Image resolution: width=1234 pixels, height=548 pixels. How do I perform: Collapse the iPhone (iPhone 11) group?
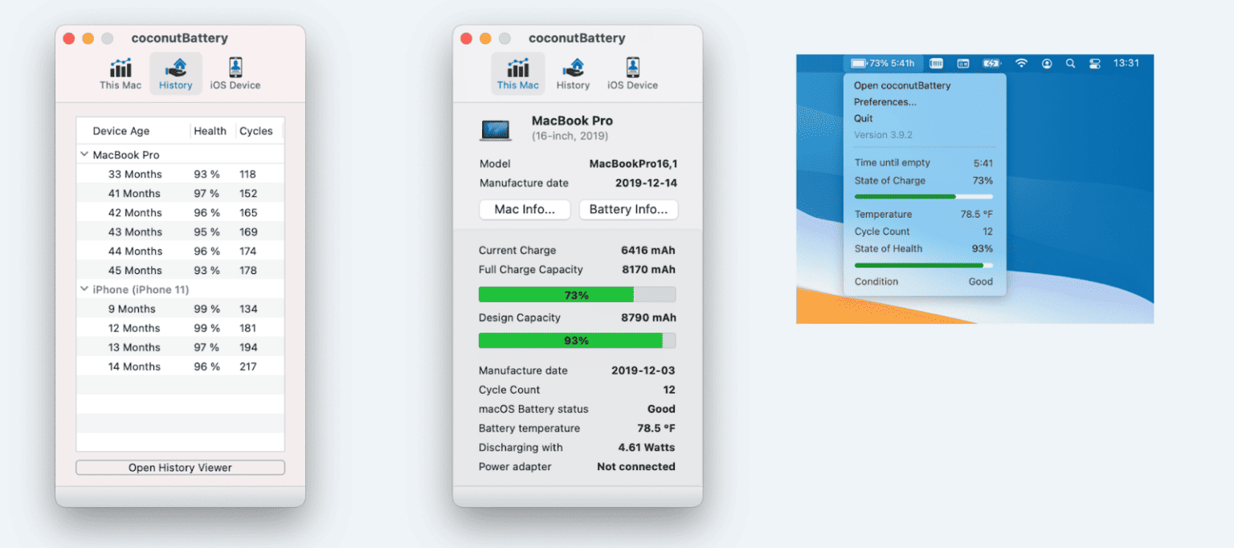pos(84,289)
